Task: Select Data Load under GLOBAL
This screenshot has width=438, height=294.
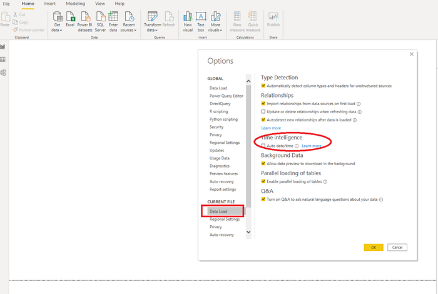Action: (218, 88)
